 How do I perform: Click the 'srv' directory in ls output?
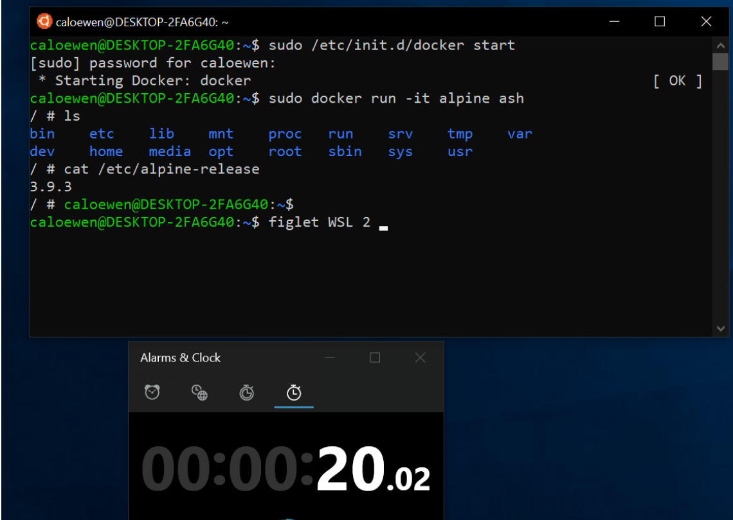[401, 134]
